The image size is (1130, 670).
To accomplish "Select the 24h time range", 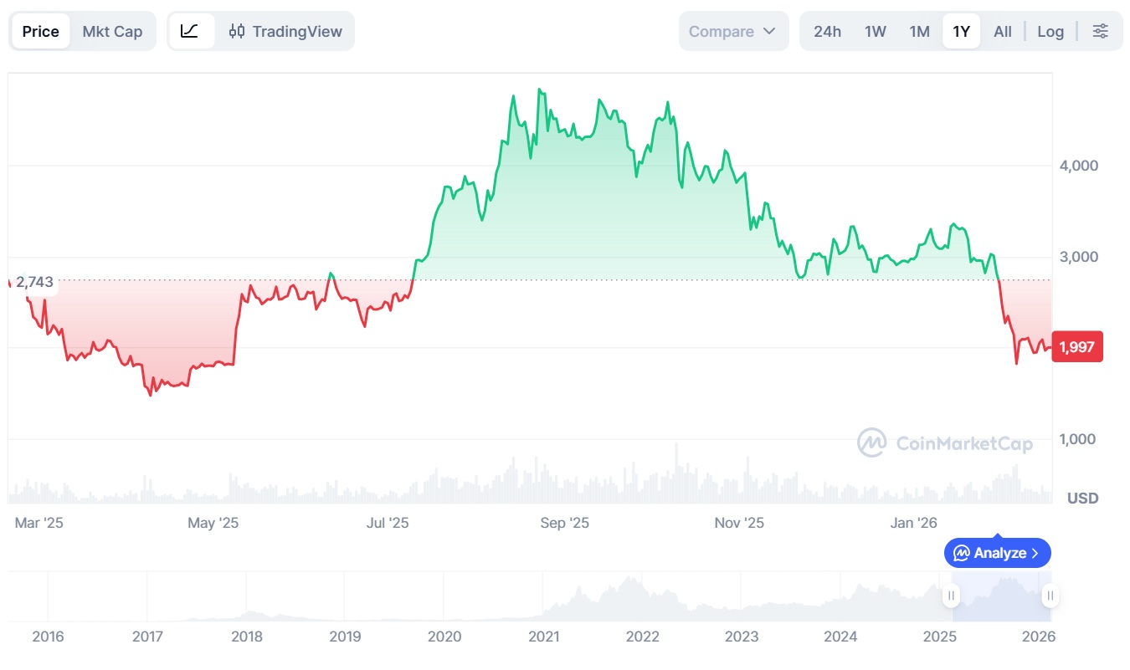I will (827, 31).
